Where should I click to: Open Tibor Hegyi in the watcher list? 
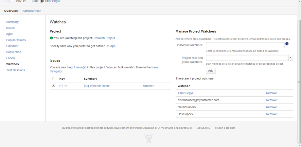185,93
